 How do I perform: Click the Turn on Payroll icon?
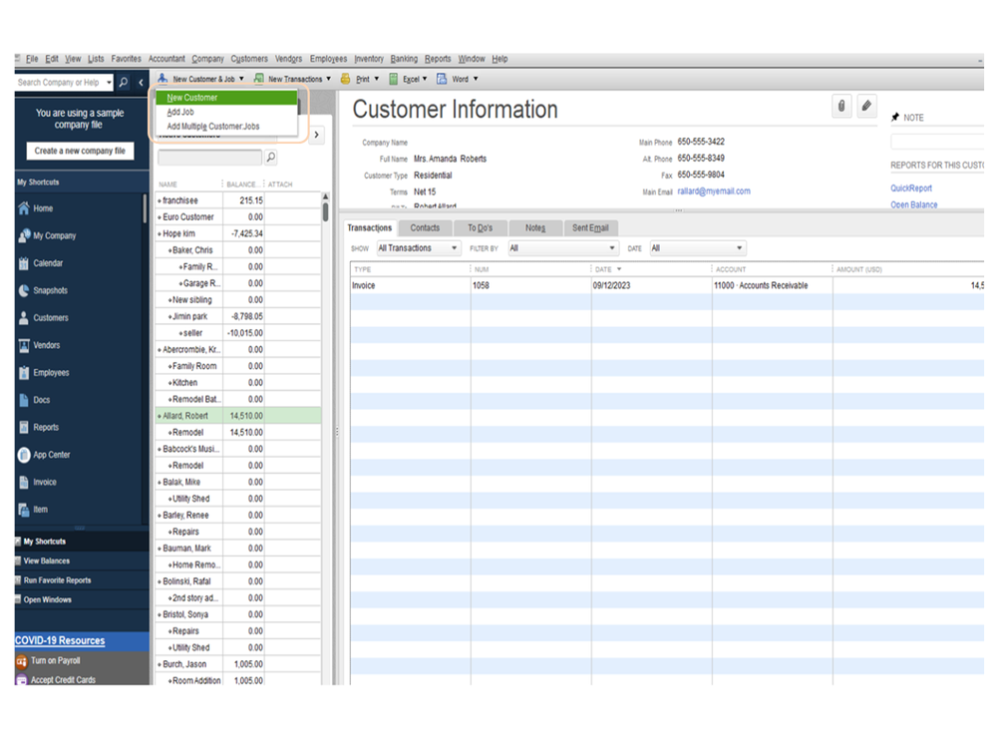pos(22,661)
